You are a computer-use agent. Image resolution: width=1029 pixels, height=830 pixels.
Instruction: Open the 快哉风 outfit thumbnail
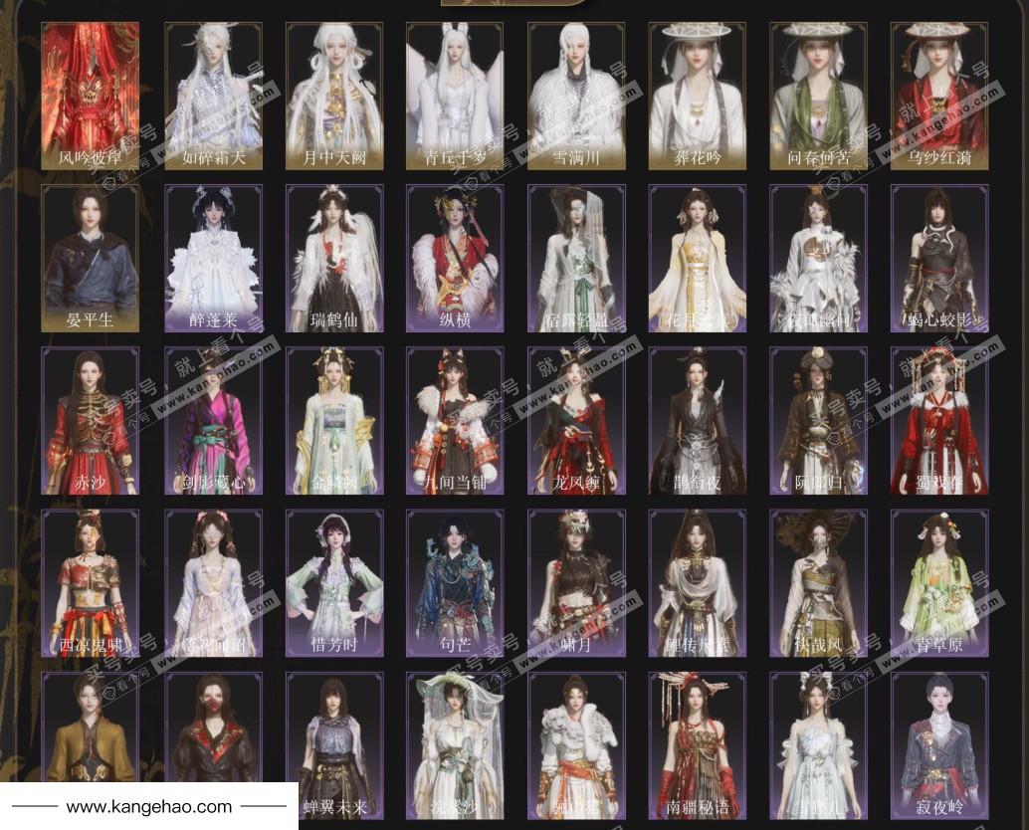(818, 583)
